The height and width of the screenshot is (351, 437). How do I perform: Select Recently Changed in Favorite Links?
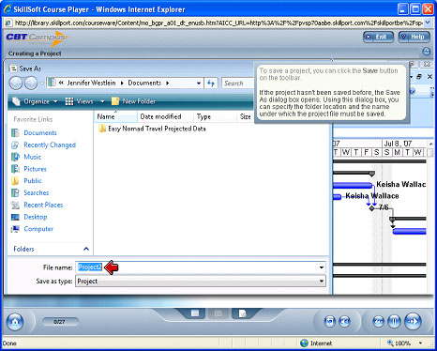point(50,145)
